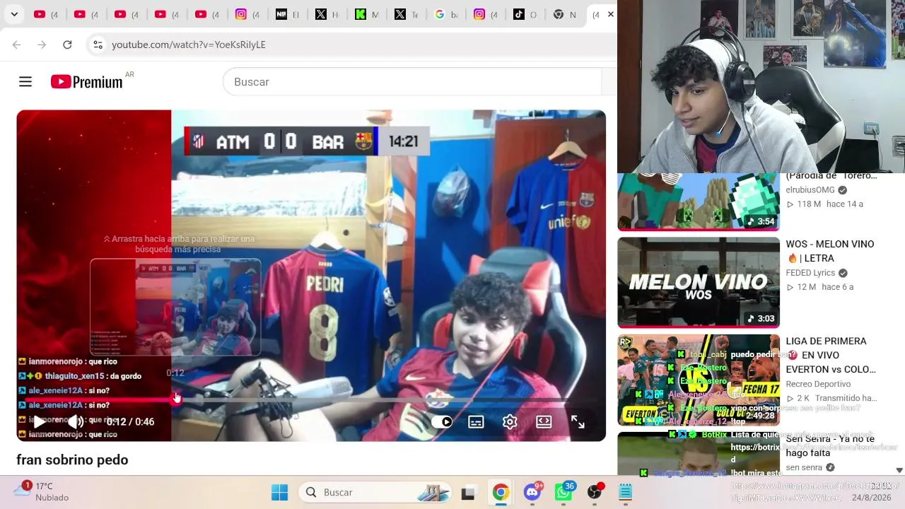Go to YouTube Premium home via logo
Image resolution: width=905 pixels, height=509 pixels.
tap(87, 82)
